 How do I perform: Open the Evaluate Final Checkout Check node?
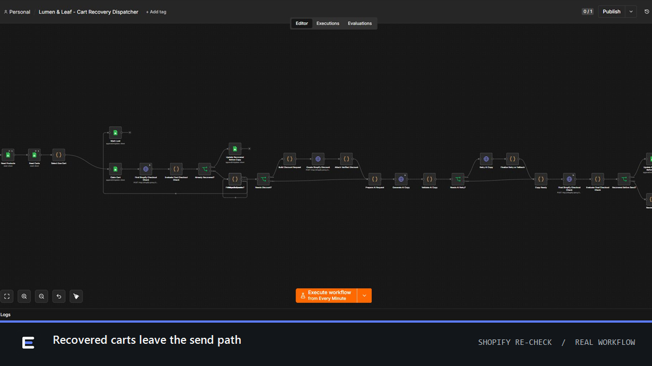pos(598,179)
